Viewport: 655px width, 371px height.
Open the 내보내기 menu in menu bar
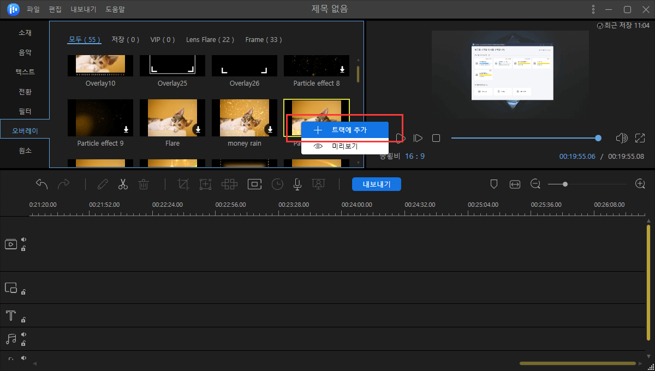tap(84, 9)
